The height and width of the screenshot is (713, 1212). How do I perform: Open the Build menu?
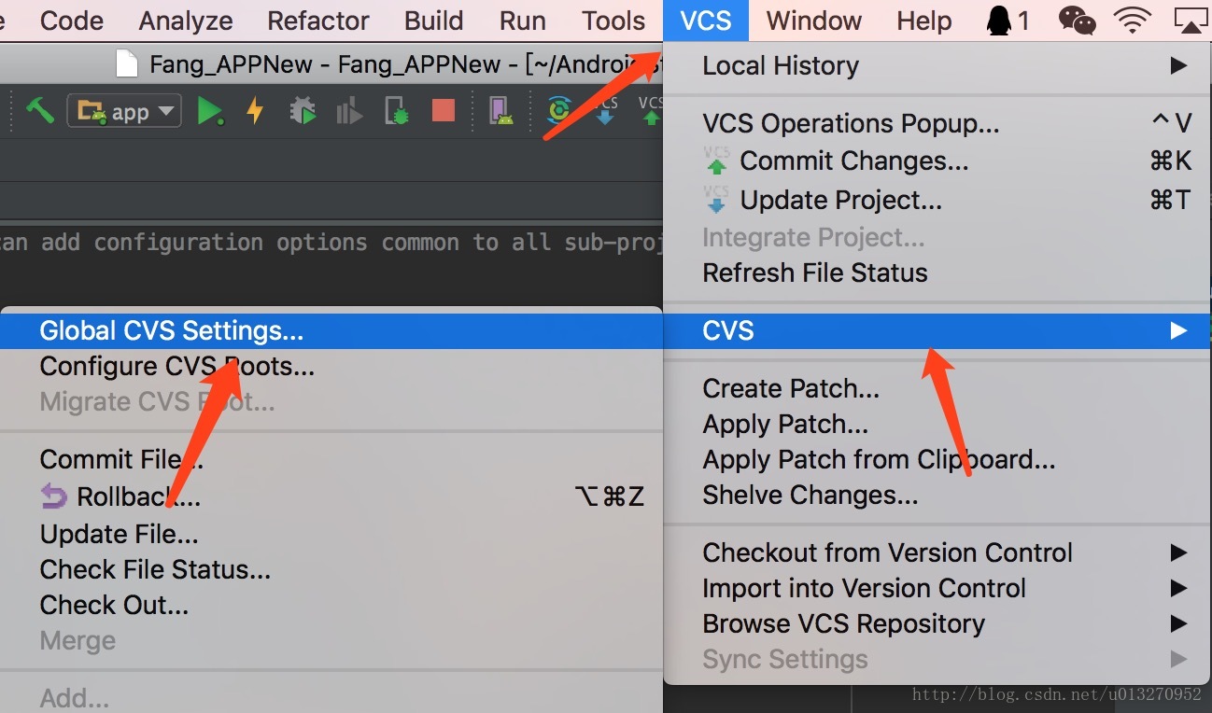[x=433, y=21]
